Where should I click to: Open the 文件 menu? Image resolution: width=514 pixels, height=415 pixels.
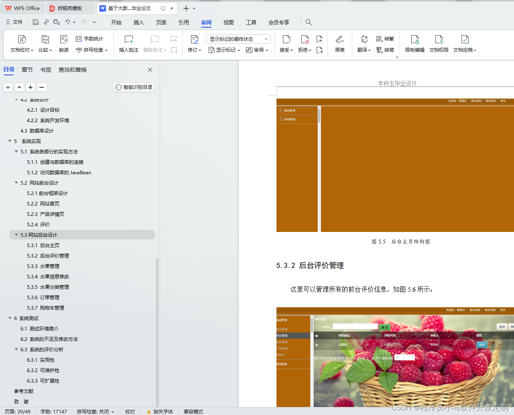coord(14,22)
